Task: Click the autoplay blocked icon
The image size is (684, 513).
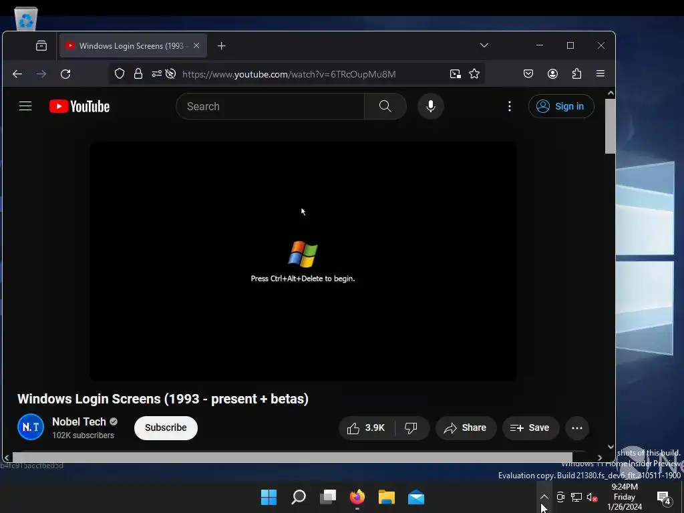Action: (170, 73)
